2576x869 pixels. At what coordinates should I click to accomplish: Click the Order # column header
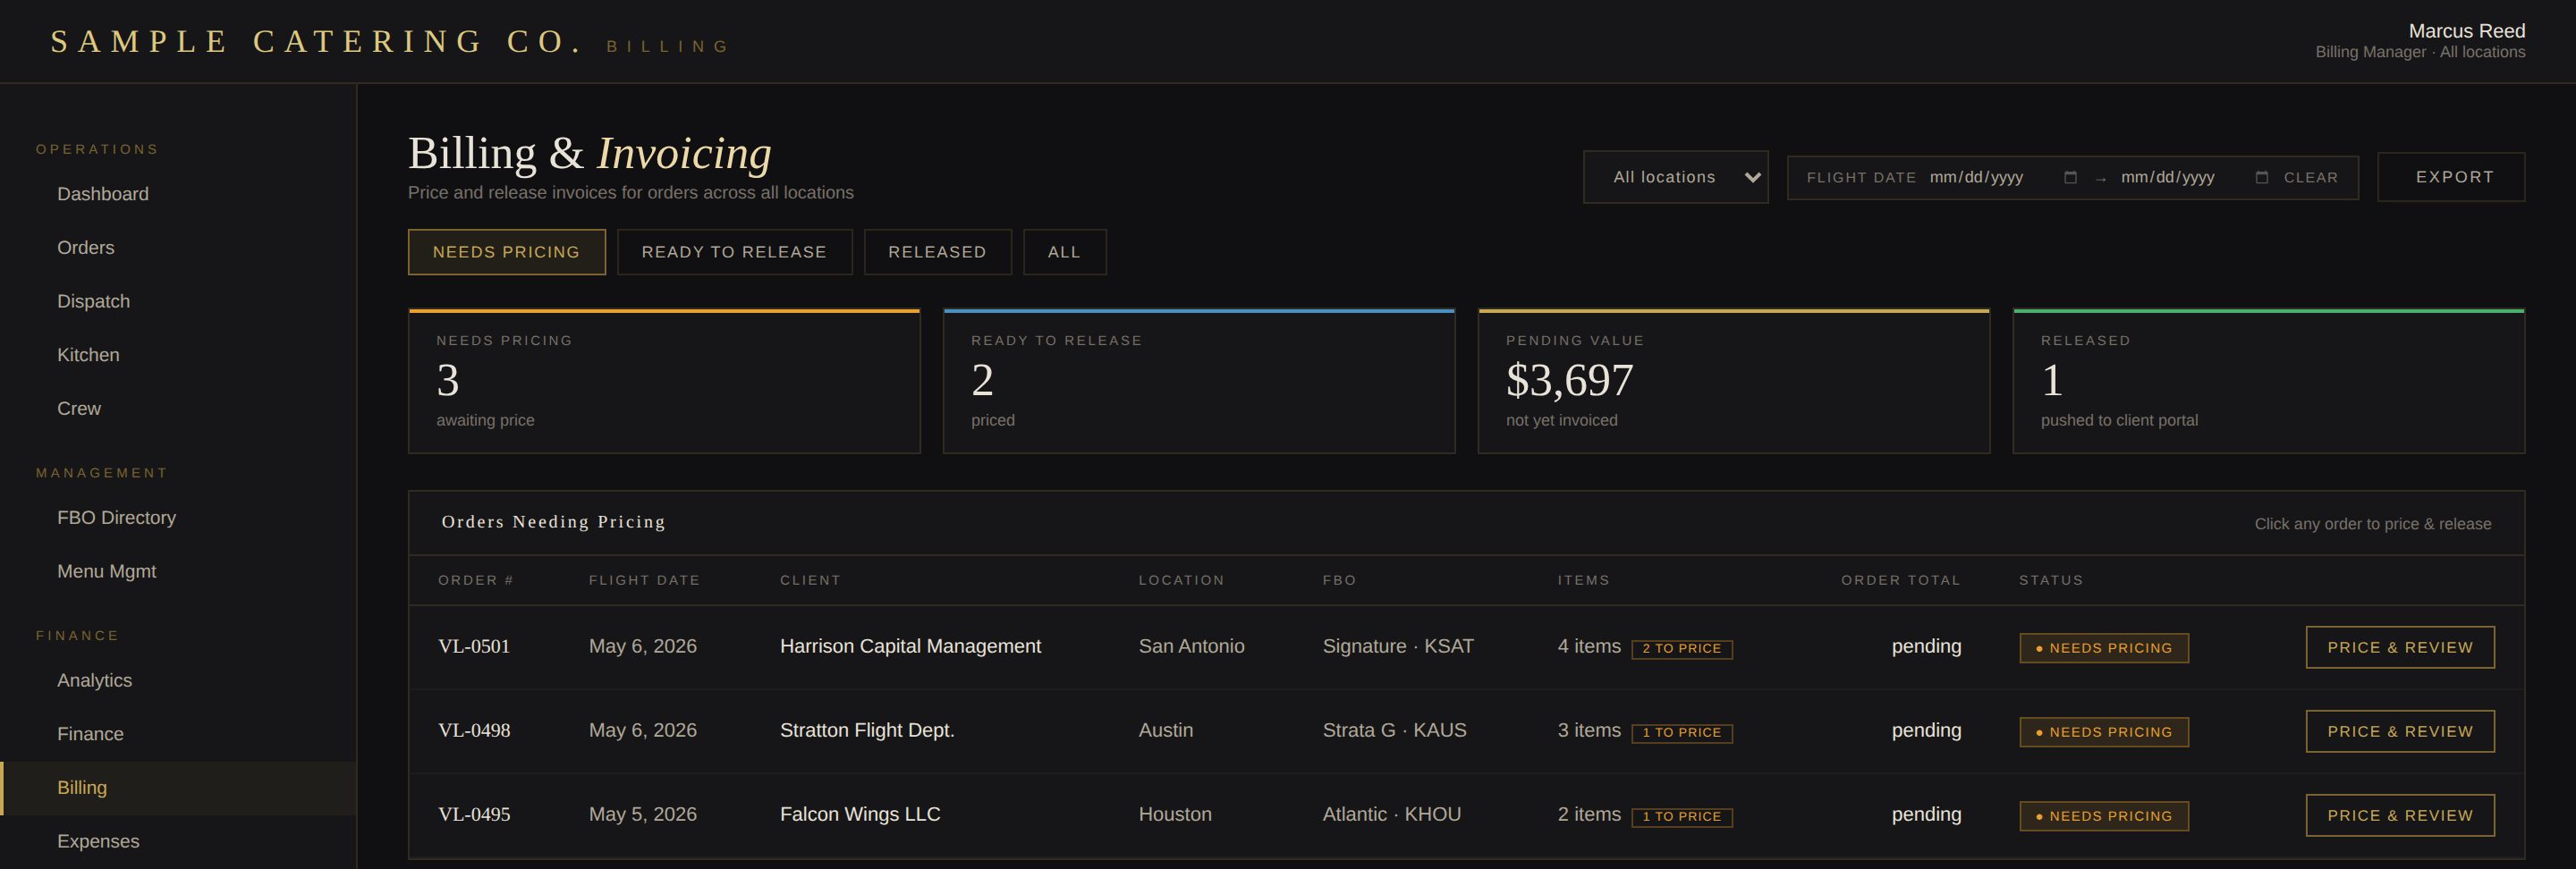click(475, 580)
